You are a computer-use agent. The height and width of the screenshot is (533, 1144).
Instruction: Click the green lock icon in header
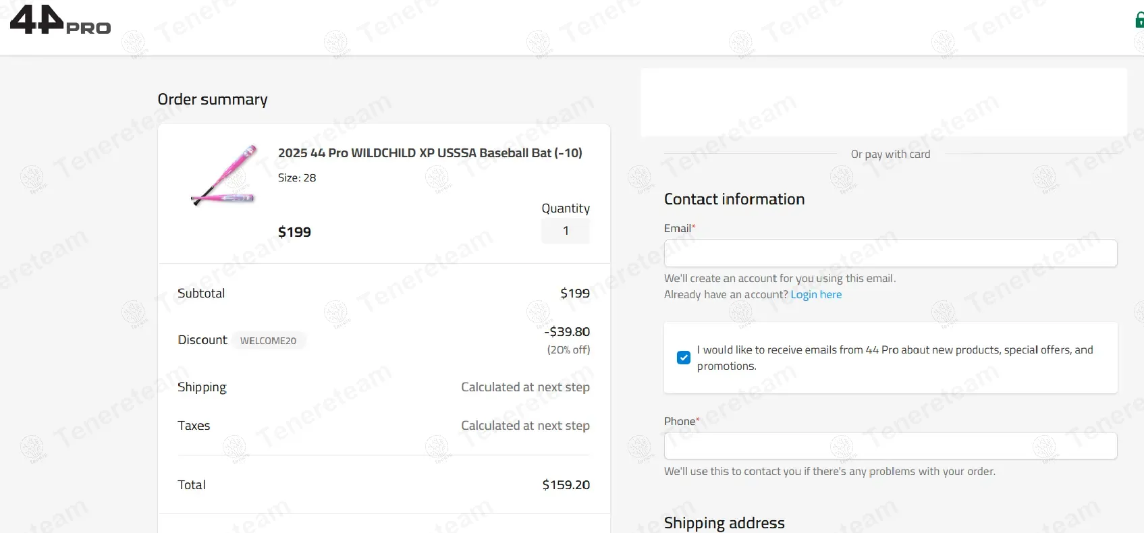1139,20
